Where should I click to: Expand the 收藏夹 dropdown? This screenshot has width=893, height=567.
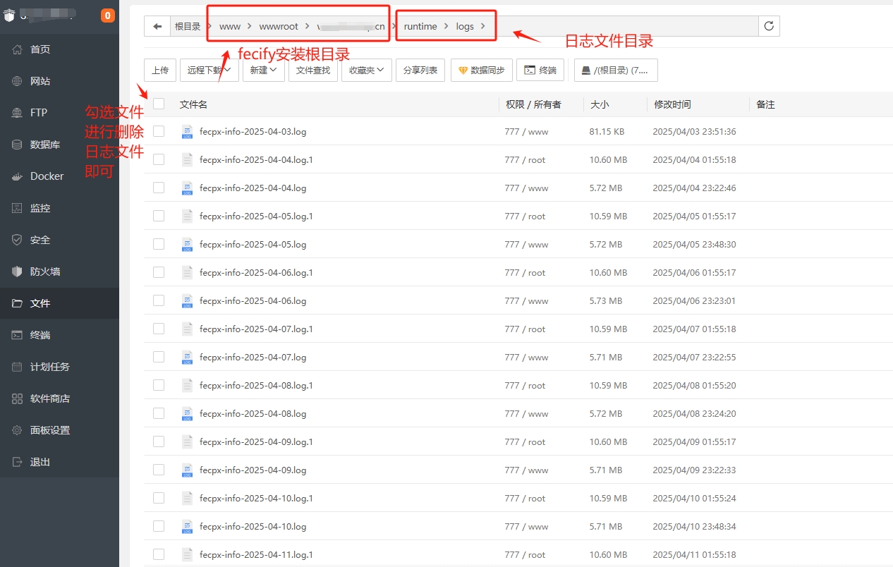click(x=366, y=71)
